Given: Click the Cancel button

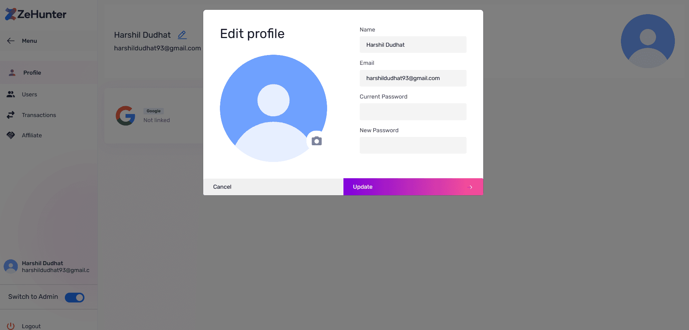Looking at the screenshot, I should pyautogui.click(x=273, y=187).
